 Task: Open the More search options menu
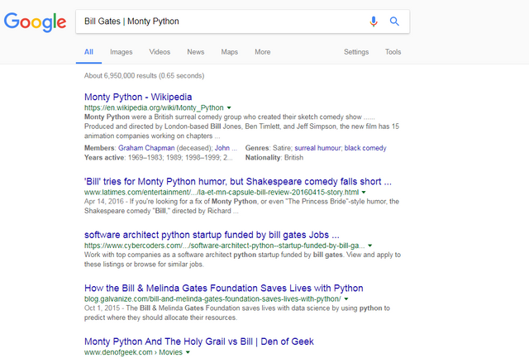click(263, 52)
